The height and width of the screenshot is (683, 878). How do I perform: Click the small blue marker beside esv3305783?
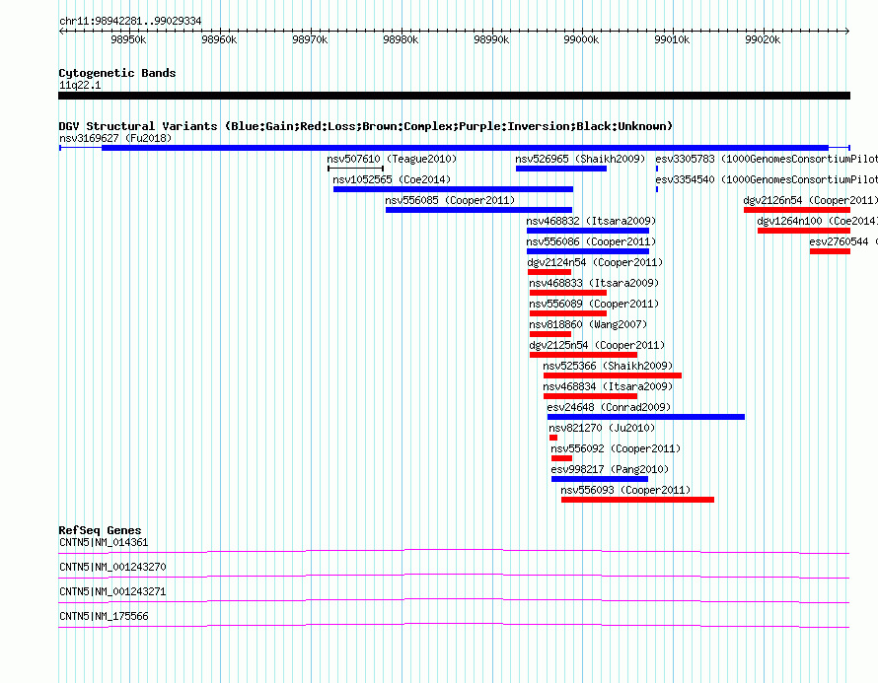tap(657, 169)
